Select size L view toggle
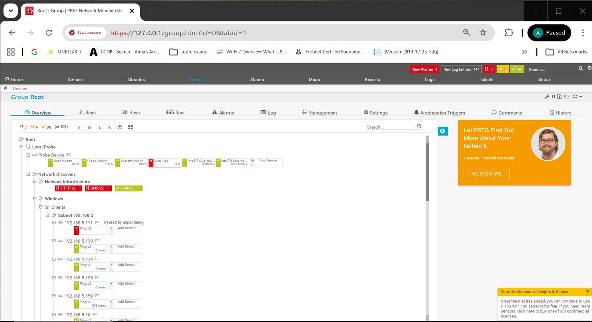 (x=100, y=127)
